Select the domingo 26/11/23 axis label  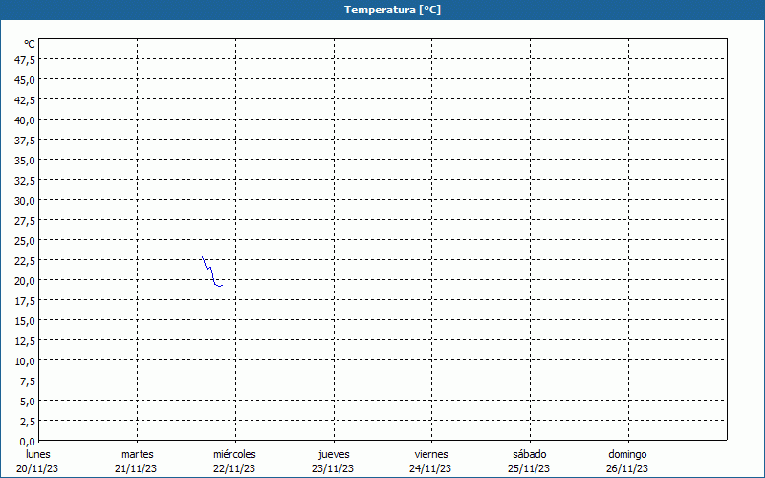pos(627,462)
